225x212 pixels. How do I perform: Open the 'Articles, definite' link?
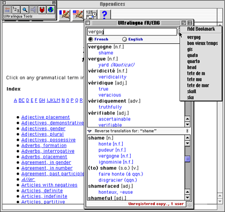click(42, 191)
